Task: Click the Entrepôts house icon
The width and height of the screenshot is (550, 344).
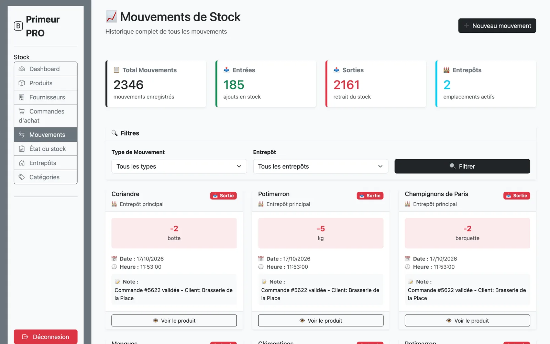Action: (x=22, y=163)
